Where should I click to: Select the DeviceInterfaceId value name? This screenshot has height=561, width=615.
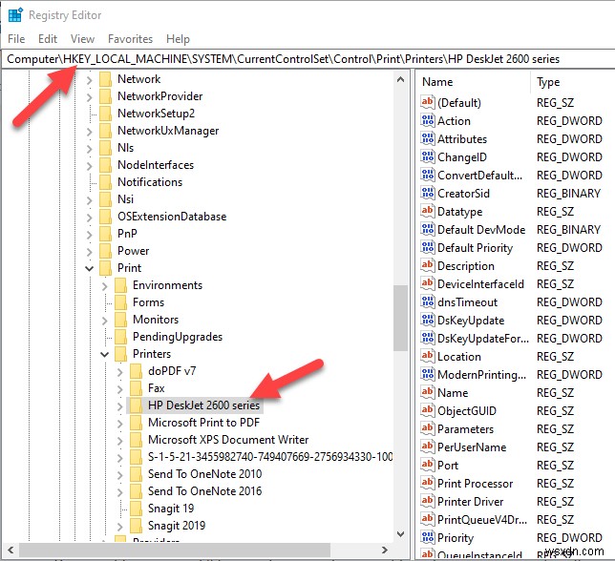click(480, 283)
